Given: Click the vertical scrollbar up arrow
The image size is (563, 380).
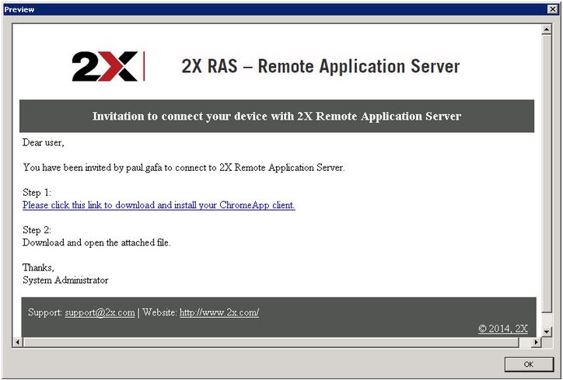Looking at the screenshot, I should [547, 30].
